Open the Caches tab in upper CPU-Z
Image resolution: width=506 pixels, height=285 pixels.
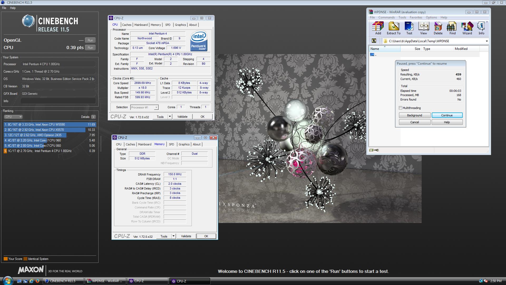127,25
